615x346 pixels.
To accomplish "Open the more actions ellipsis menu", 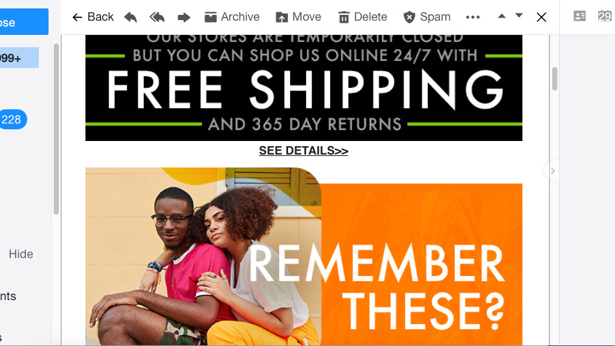I will 473,17.
